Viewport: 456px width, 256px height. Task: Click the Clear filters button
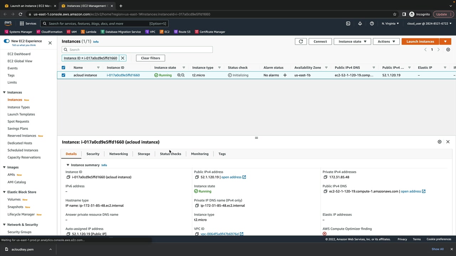click(150, 58)
